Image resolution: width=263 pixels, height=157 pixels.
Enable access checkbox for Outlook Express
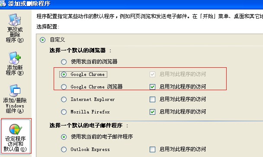152,149
